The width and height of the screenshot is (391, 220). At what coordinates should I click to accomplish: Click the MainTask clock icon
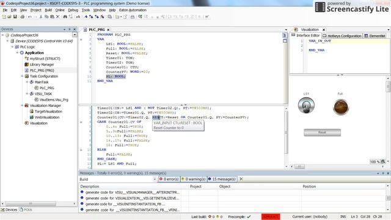[x=32, y=82]
